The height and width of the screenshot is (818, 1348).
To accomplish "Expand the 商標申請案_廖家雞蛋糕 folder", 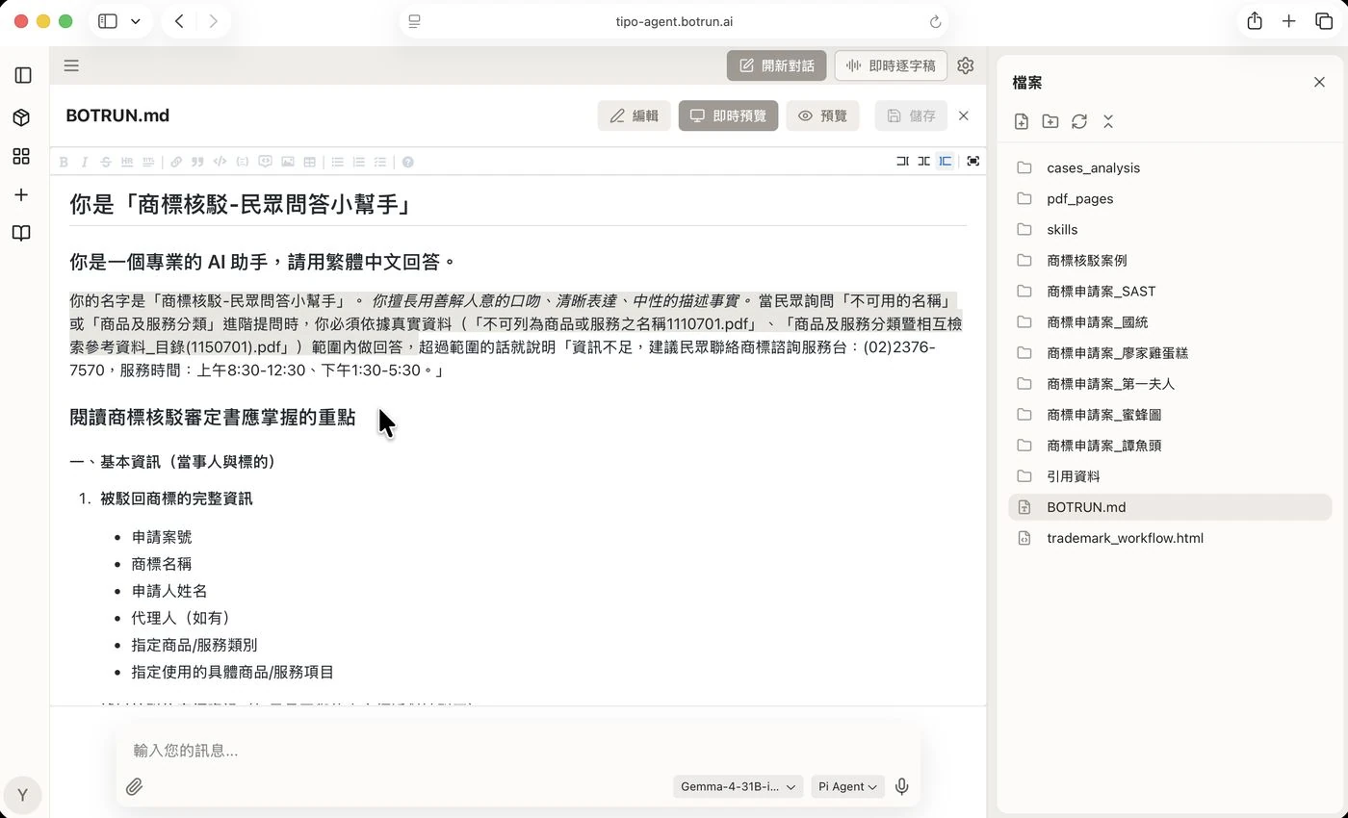I will pyautogui.click(x=1170, y=352).
